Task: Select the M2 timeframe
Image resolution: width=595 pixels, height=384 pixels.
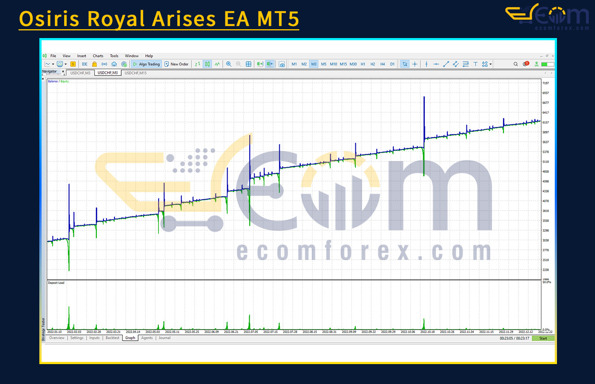Action: coord(304,64)
